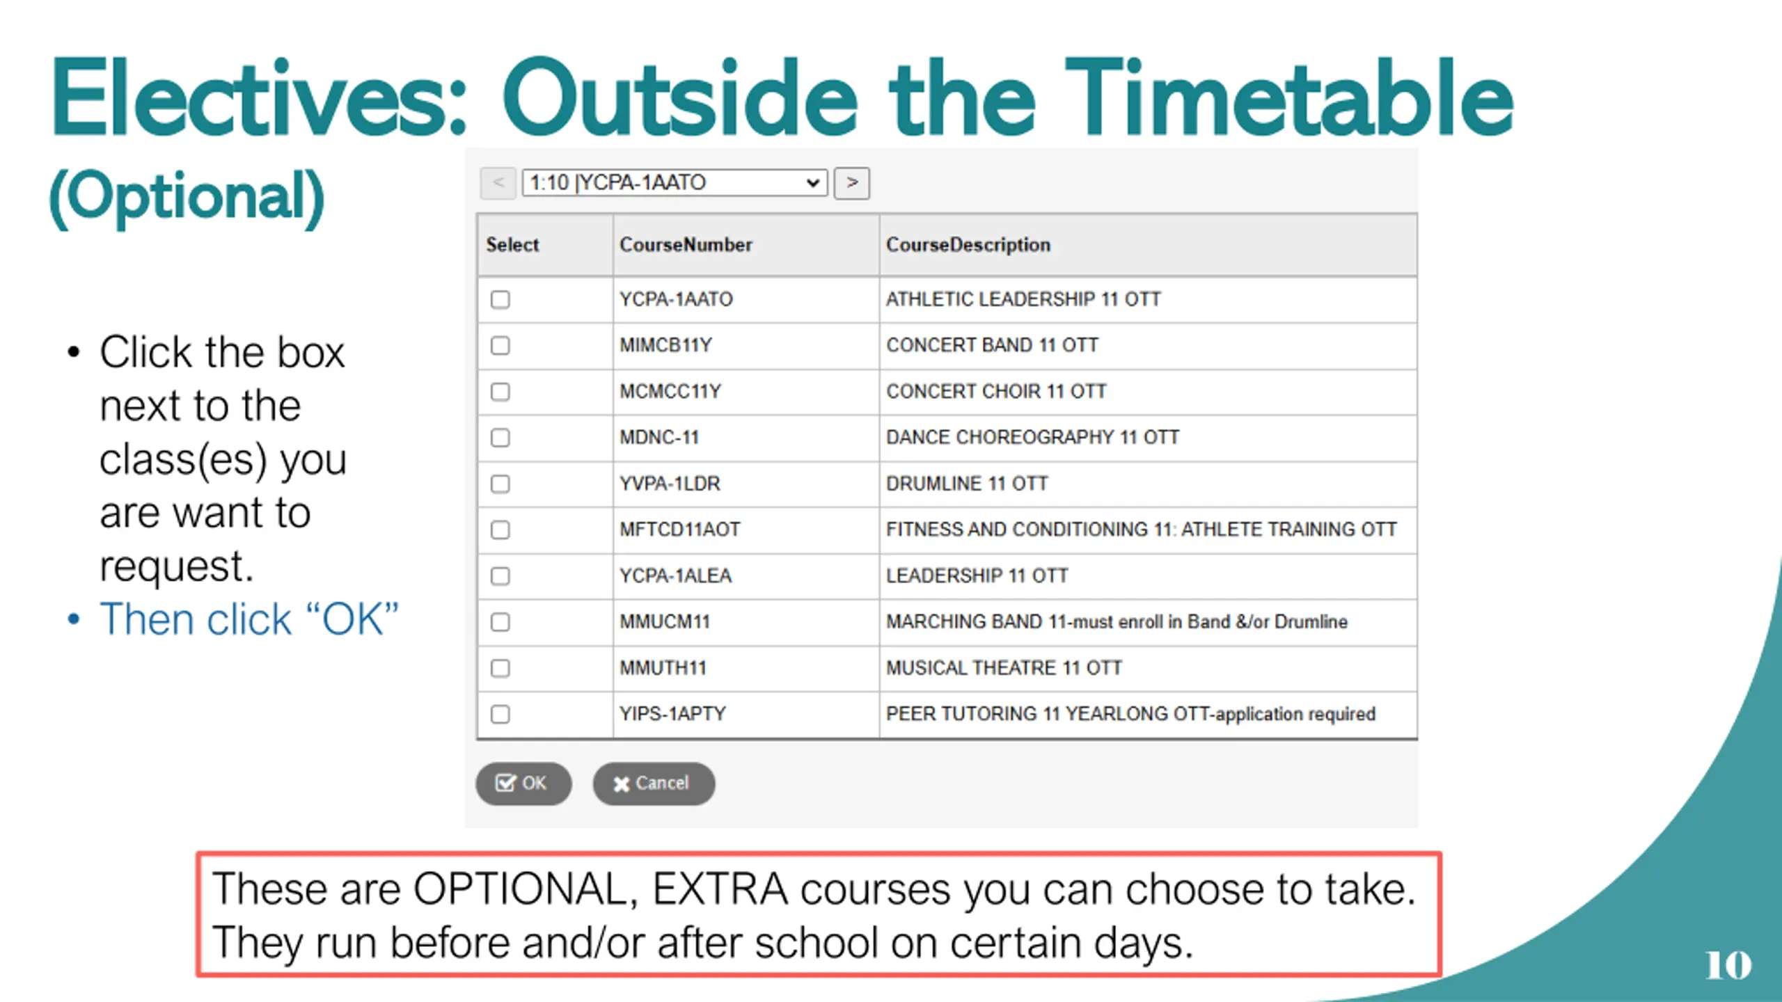
Task: Click course number MIMCB11Y
Action: tap(665, 345)
